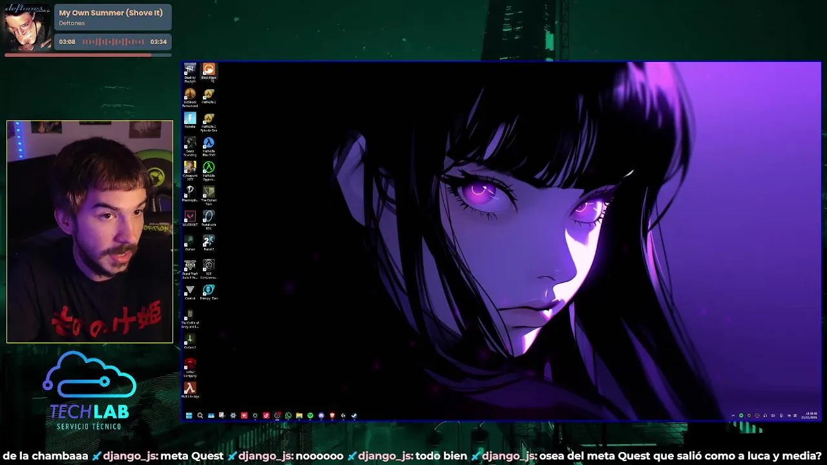Open Brave browser from the taskbar
Image resolution: width=827 pixels, height=465 pixels.
332,415
